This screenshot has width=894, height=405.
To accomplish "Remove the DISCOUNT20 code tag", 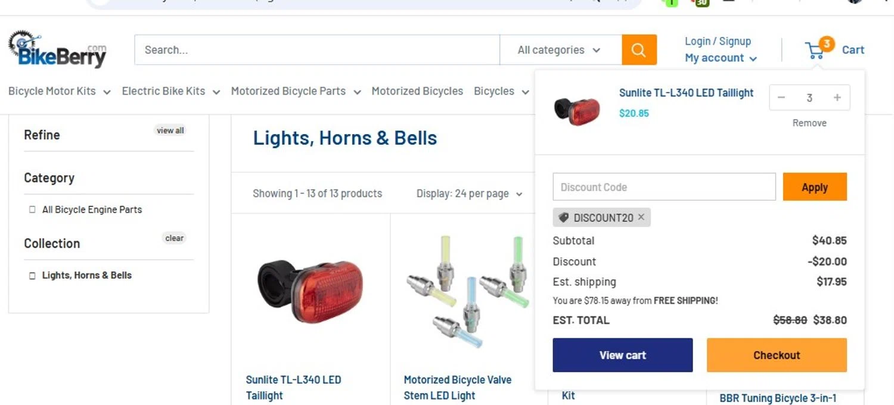I will click(641, 217).
